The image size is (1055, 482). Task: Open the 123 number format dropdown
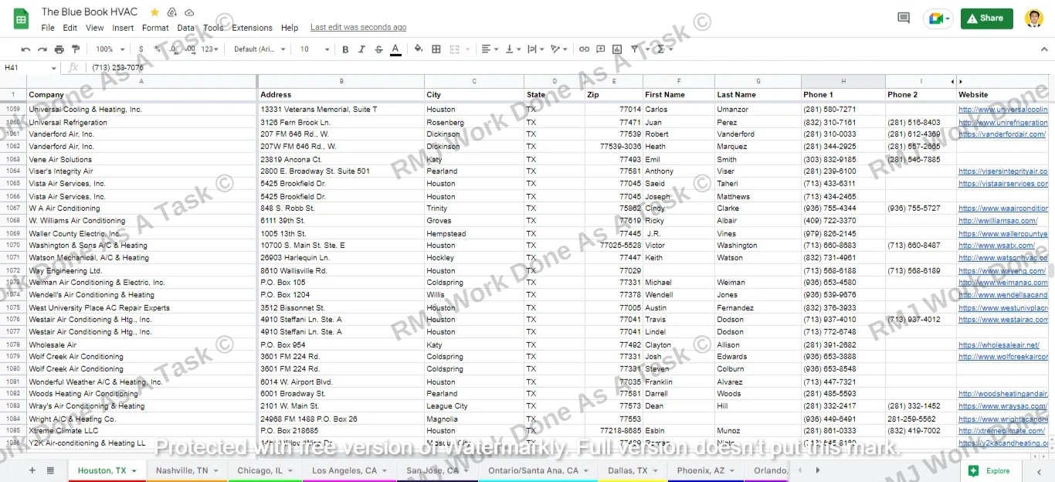(210, 49)
